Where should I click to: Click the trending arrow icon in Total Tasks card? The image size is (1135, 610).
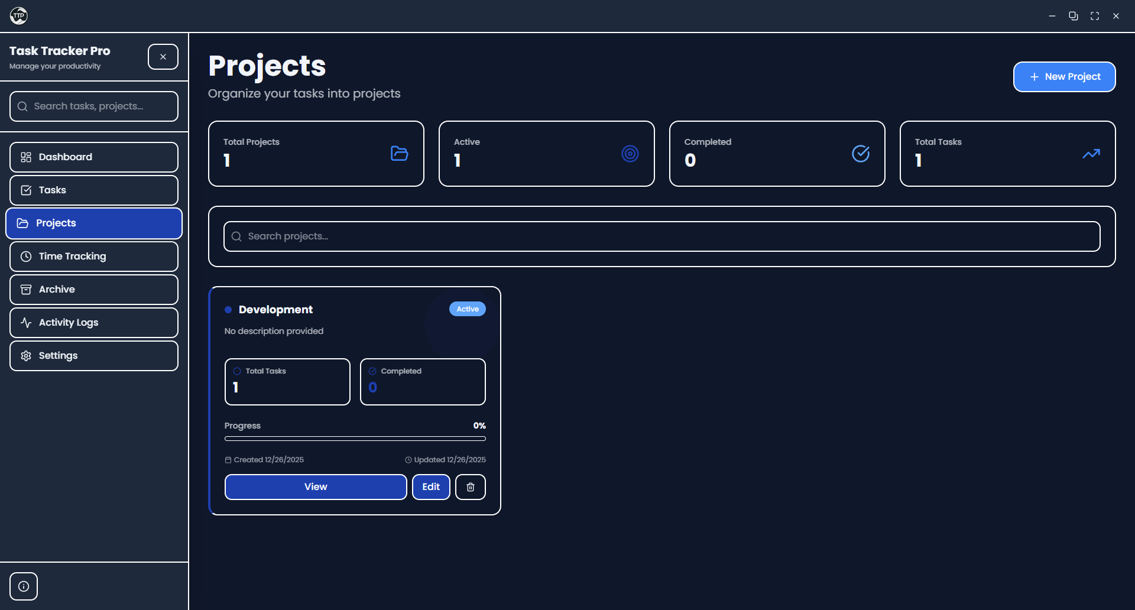[x=1091, y=154]
